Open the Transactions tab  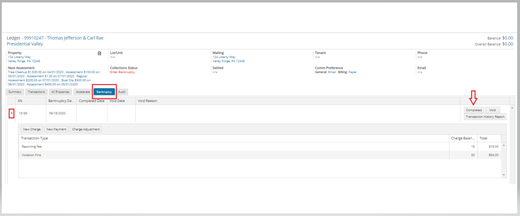coord(36,92)
